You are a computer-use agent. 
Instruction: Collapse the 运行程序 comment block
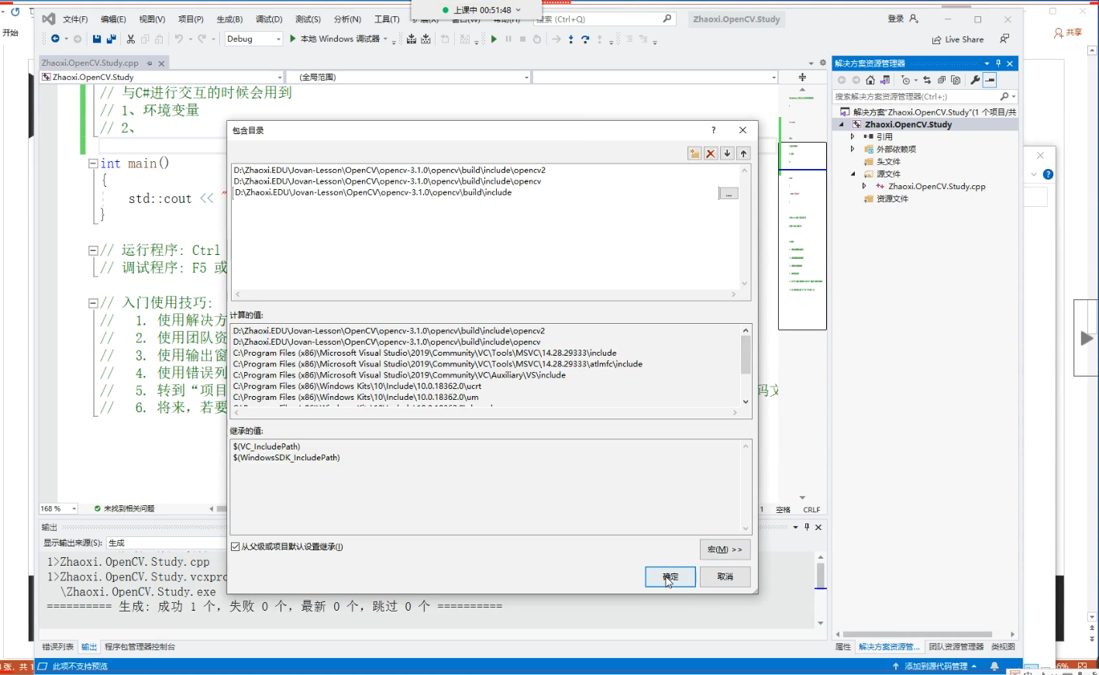click(93, 250)
